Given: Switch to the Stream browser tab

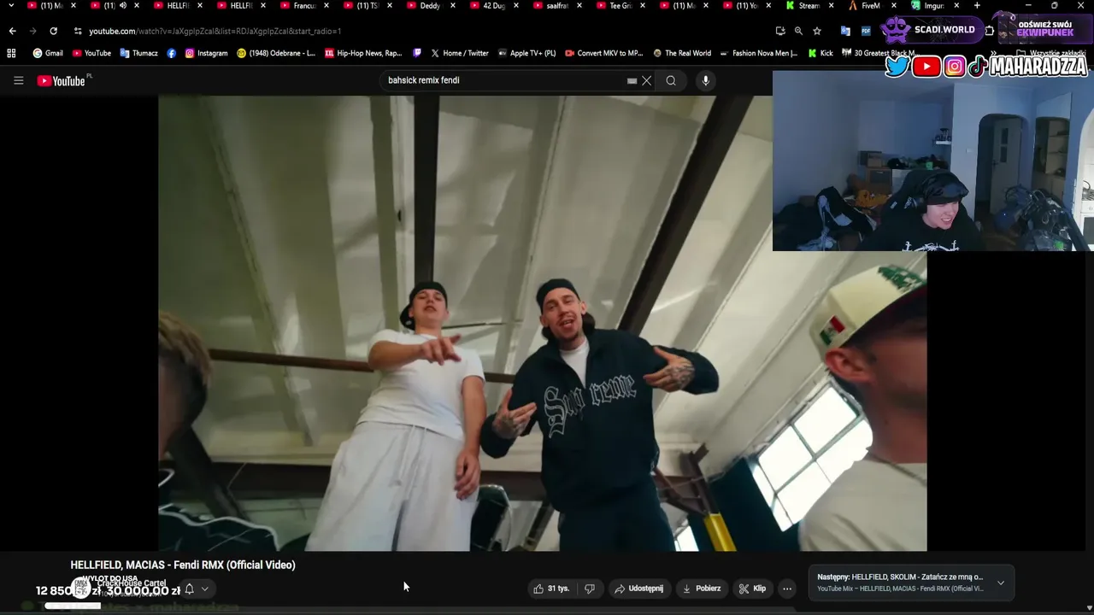Looking at the screenshot, I should tap(808, 6).
